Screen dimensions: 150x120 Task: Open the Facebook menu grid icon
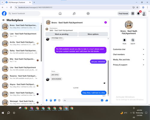(x=133, y=13)
